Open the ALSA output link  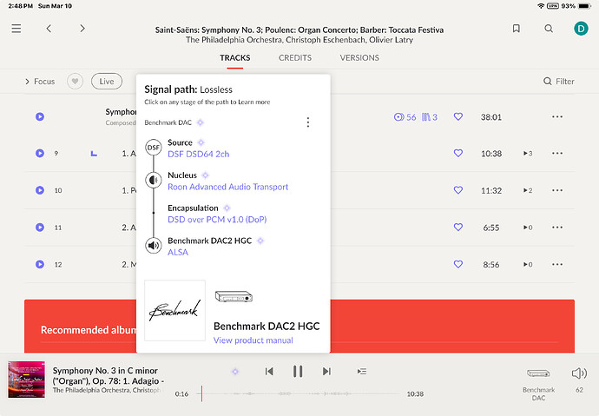coord(178,252)
